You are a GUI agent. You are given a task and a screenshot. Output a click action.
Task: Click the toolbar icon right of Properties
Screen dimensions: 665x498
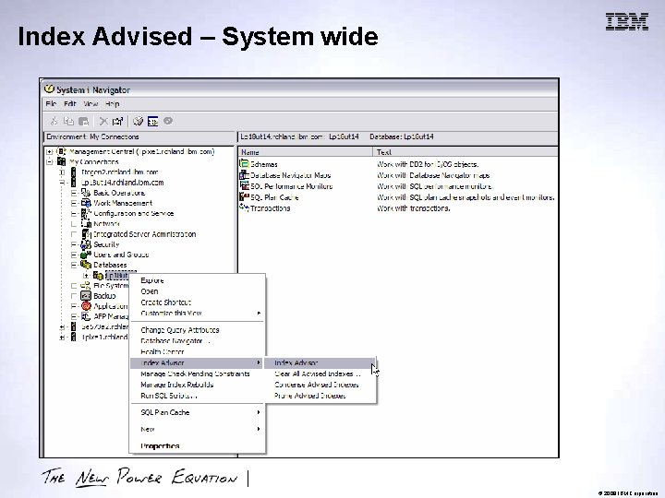pyautogui.click(x=138, y=122)
